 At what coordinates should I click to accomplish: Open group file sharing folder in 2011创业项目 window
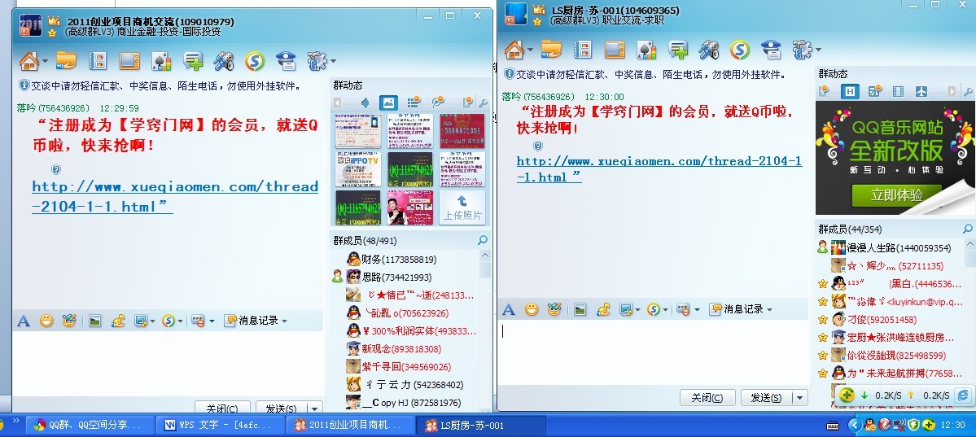66,61
